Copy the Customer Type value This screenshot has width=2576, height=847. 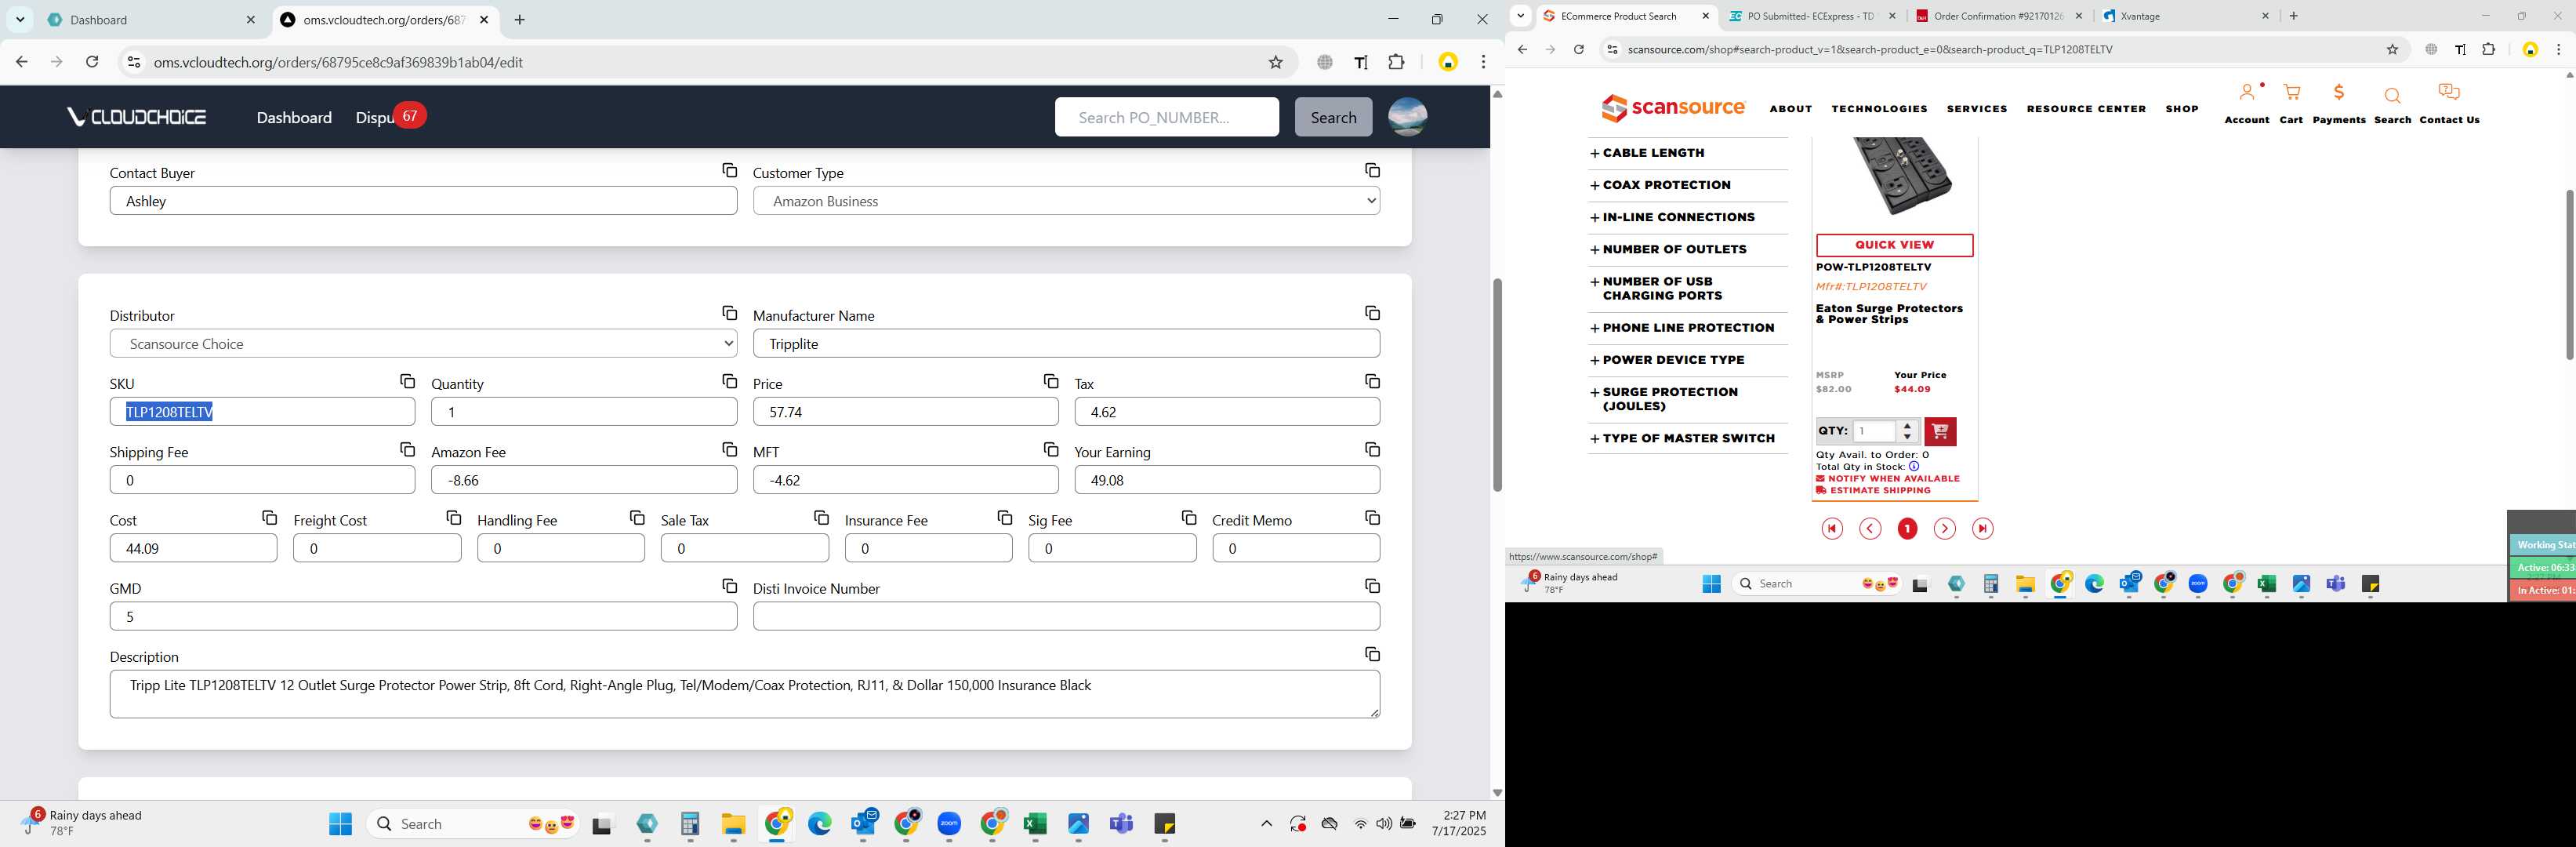[1372, 171]
